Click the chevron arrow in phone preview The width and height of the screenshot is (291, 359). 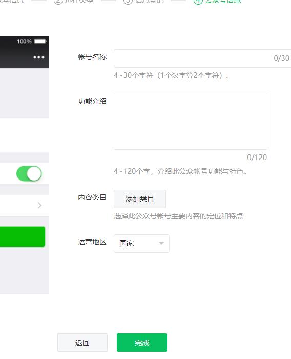point(39,205)
